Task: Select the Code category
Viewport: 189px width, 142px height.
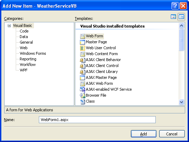Action: coord(24,31)
